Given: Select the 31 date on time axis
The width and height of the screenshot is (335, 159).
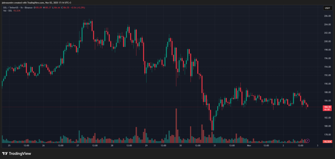Looking at the screenshot, I should tap(215, 146).
